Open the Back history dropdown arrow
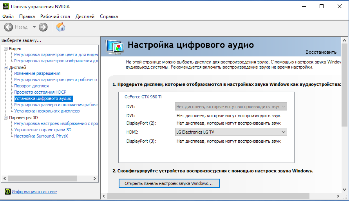This screenshot has width=349, height=201. (x=34, y=27)
